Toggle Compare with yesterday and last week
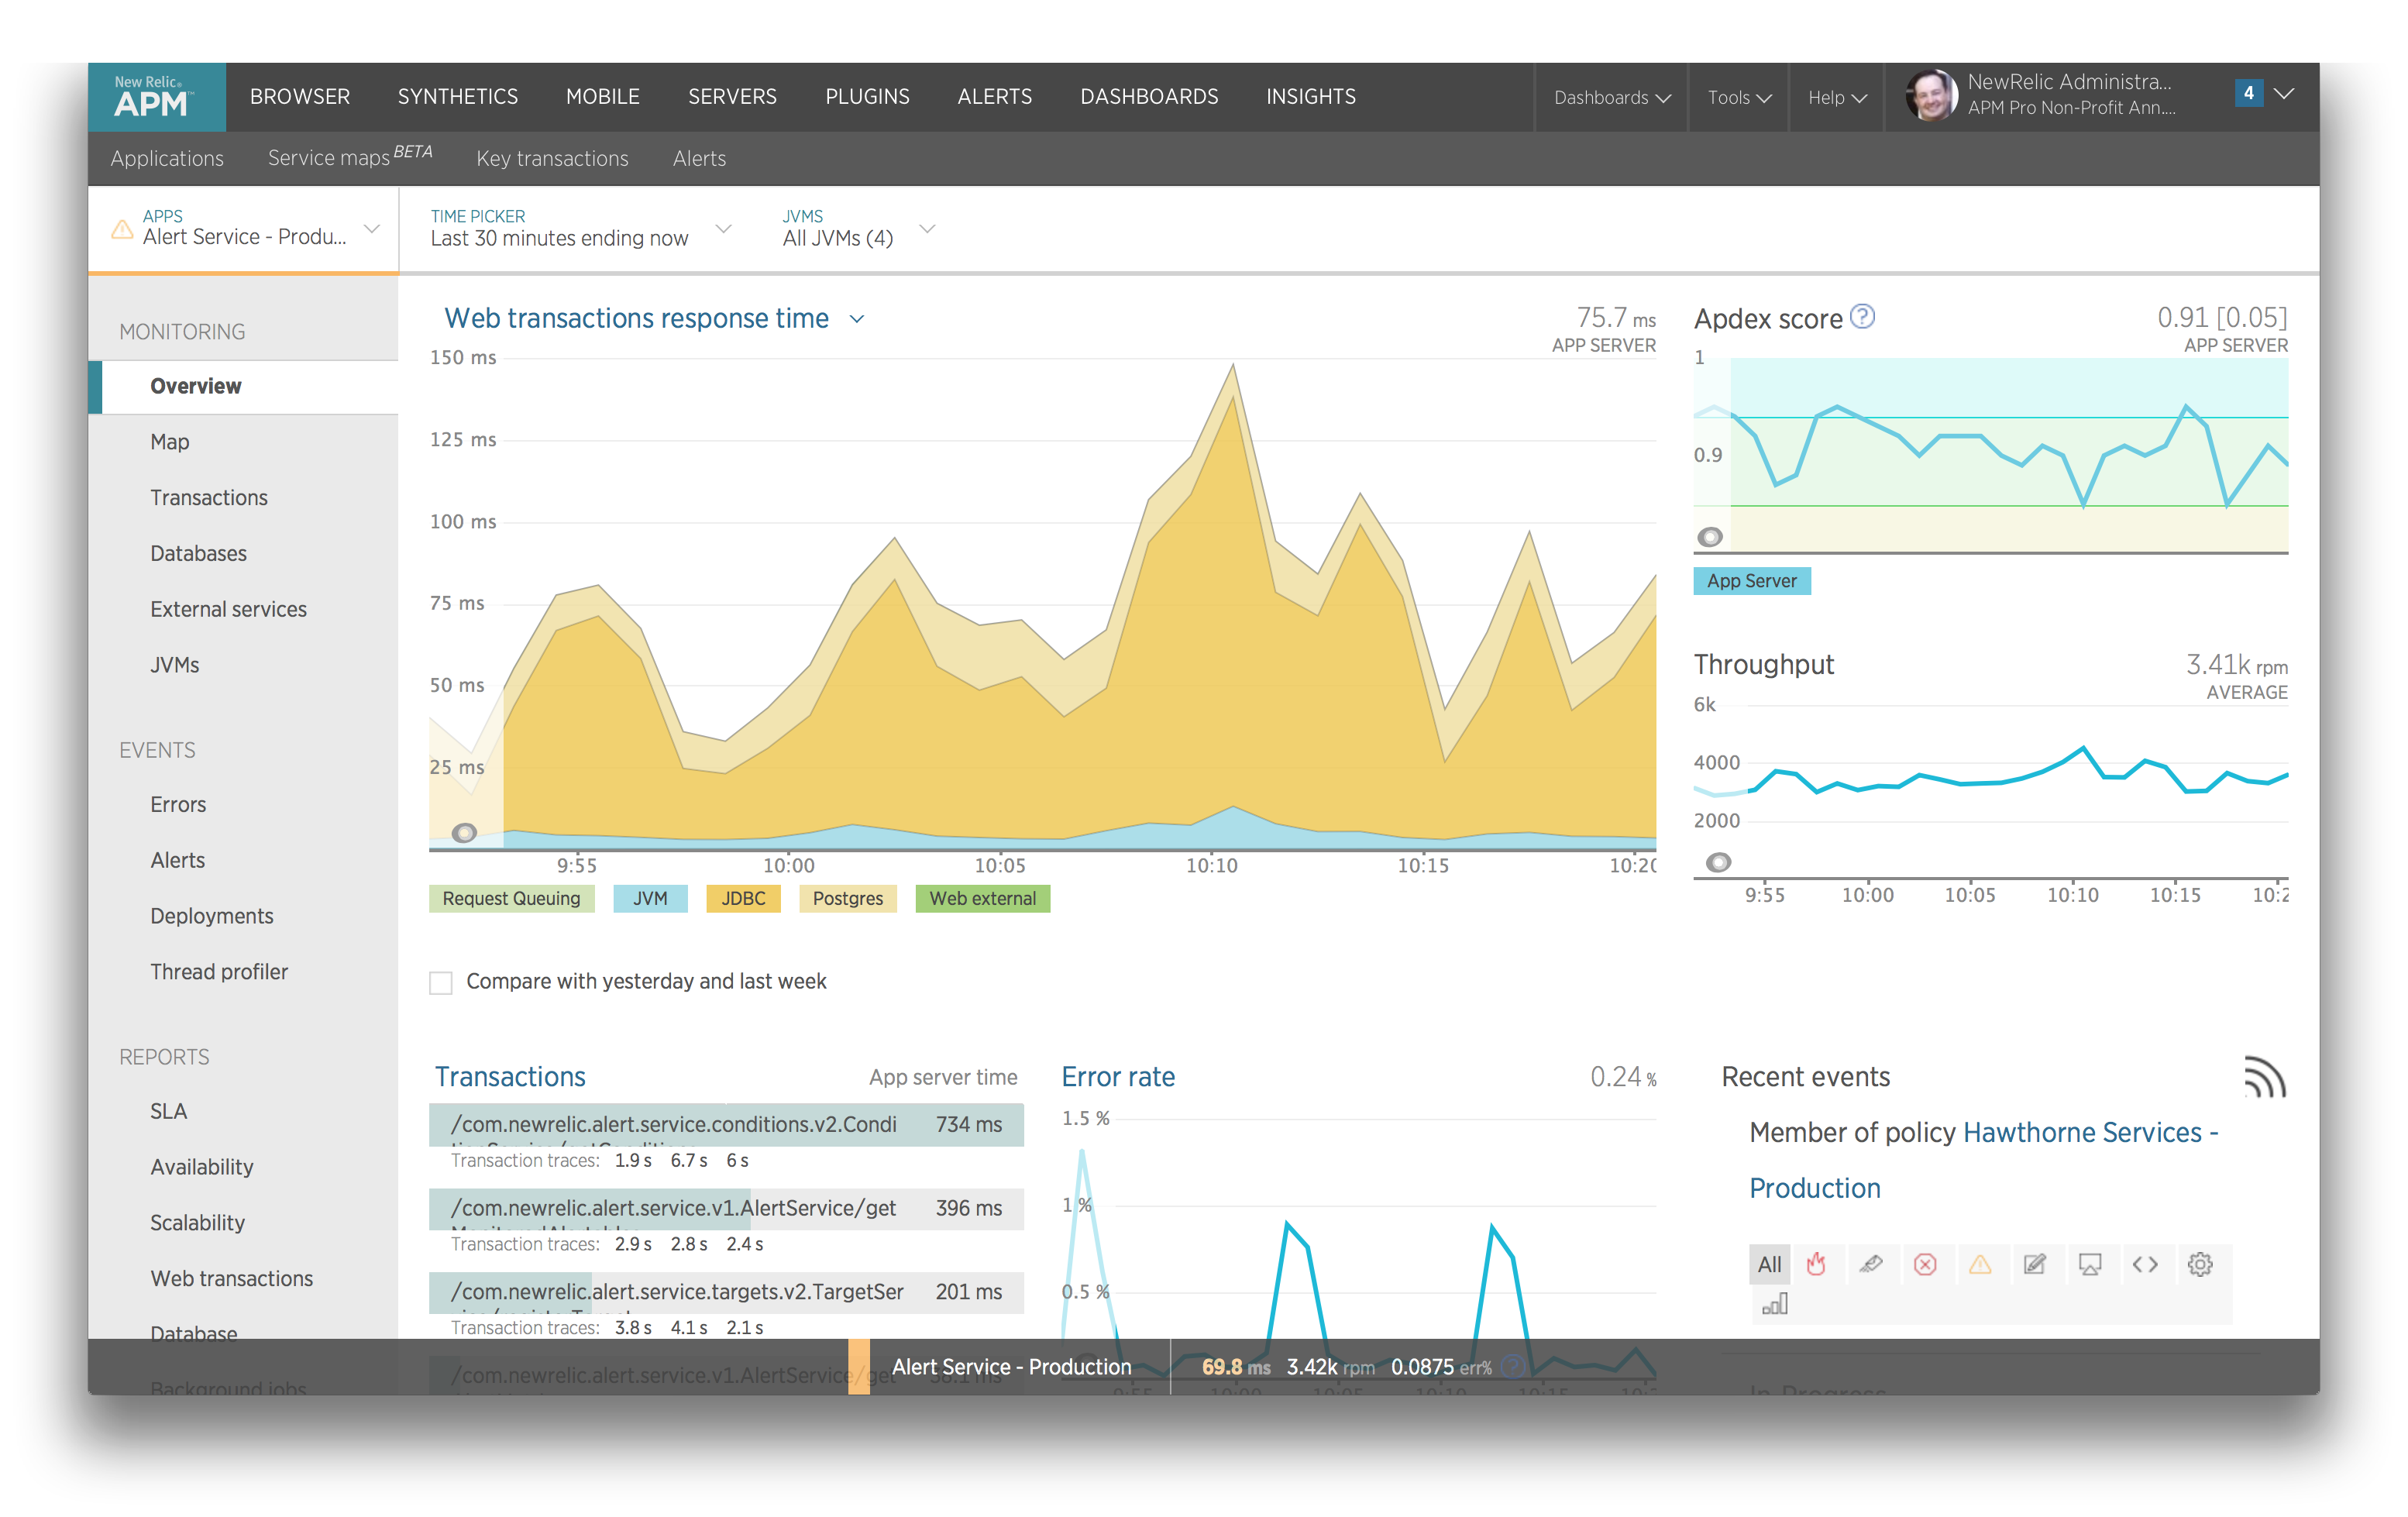 tap(441, 983)
